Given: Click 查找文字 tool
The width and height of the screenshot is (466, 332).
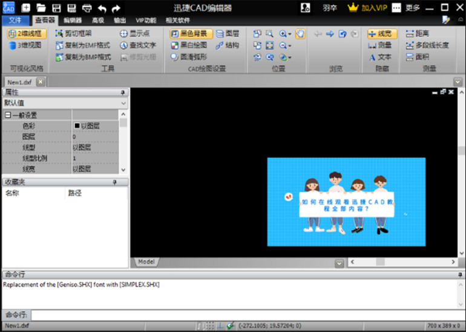Looking at the screenshot, I should point(138,45).
